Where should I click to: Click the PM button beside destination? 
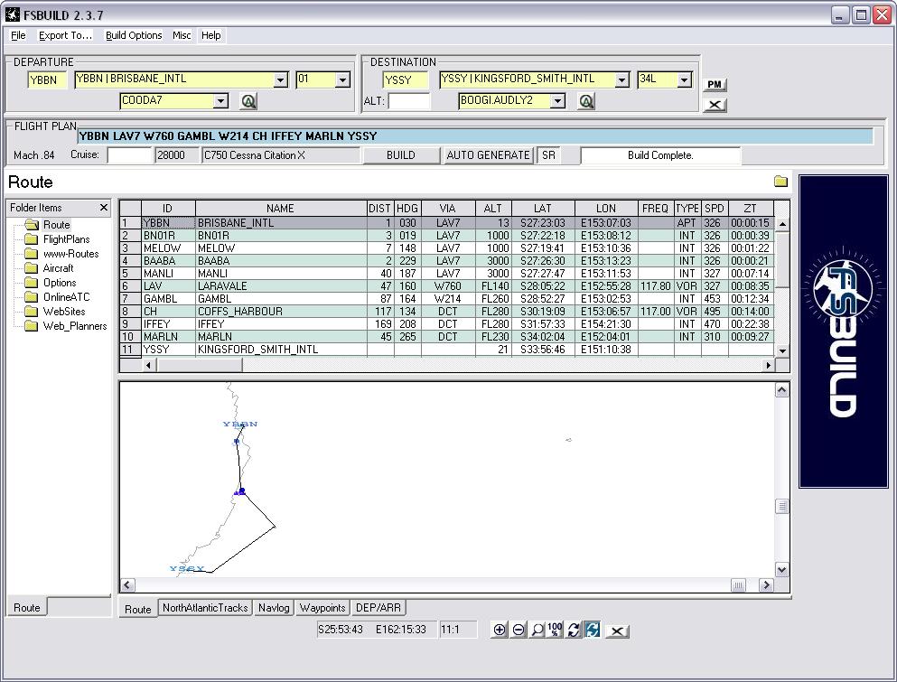tap(714, 85)
